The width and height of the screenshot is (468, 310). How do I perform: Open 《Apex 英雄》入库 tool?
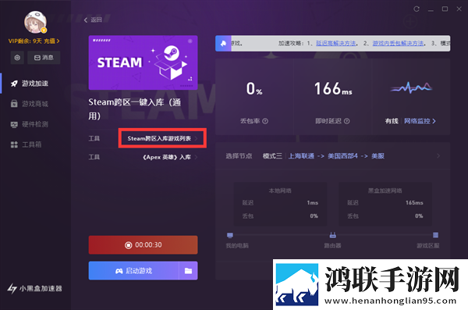tap(170, 157)
